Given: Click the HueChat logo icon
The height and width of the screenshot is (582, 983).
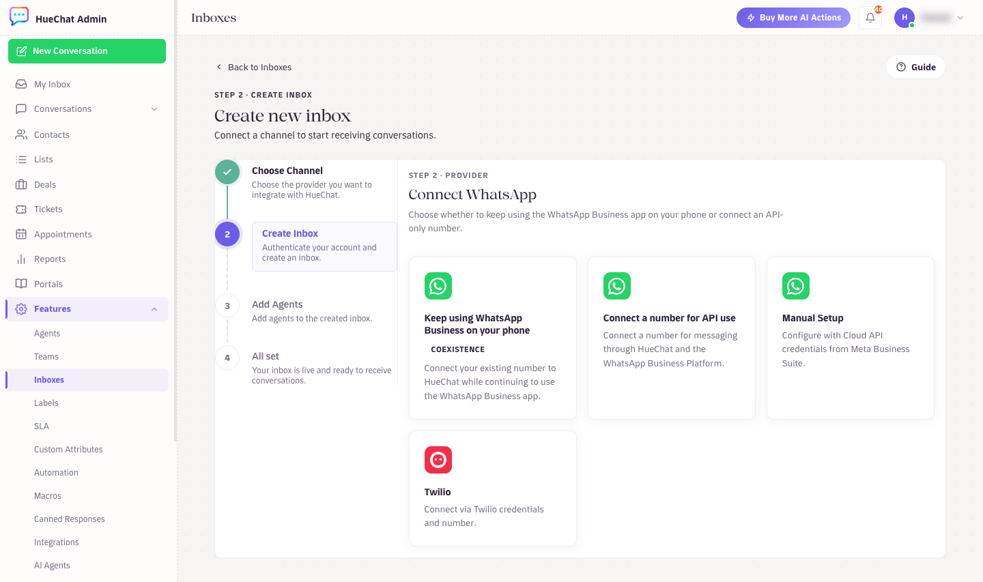Looking at the screenshot, I should (x=19, y=16).
